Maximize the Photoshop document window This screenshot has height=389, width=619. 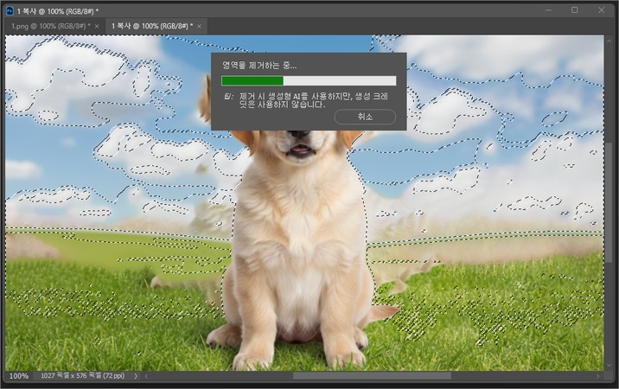tap(575, 10)
